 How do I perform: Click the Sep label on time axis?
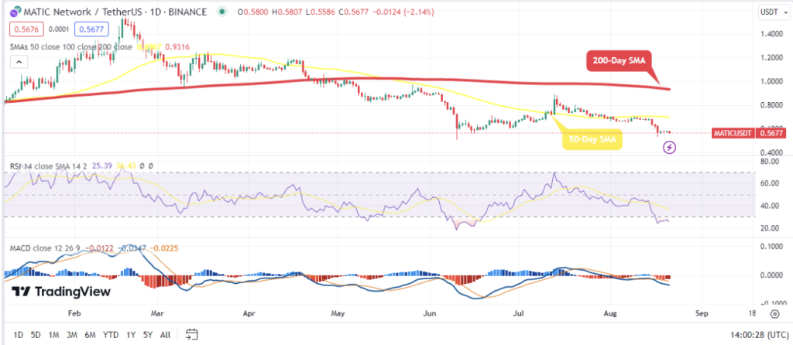click(x=700, y=314)
